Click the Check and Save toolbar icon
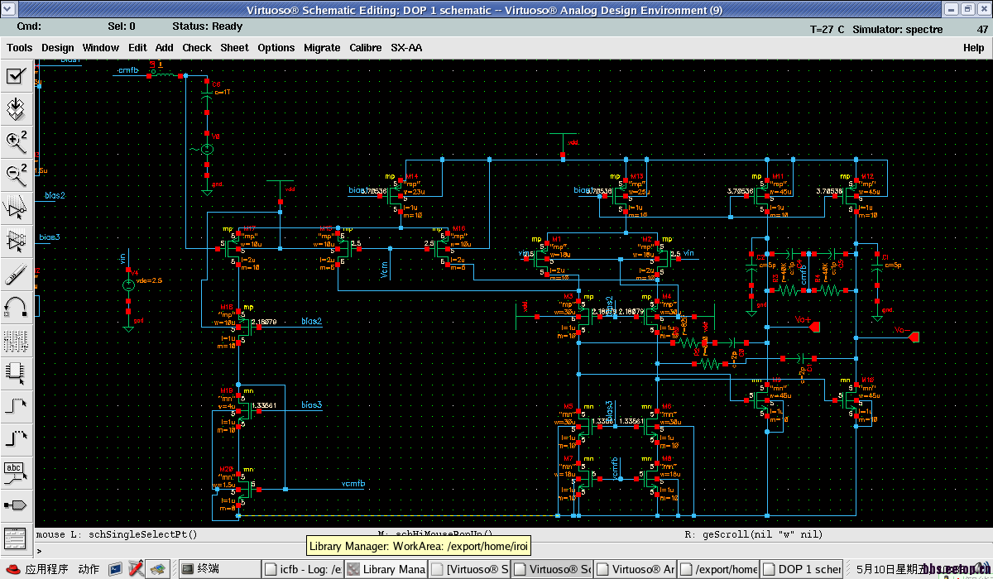Viewport: 993px width, 579px height. click(x=17, y=76)
